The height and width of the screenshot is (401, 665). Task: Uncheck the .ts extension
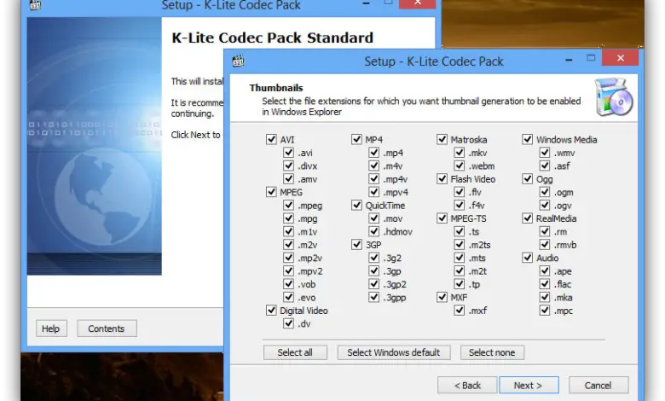pos(460,231)
